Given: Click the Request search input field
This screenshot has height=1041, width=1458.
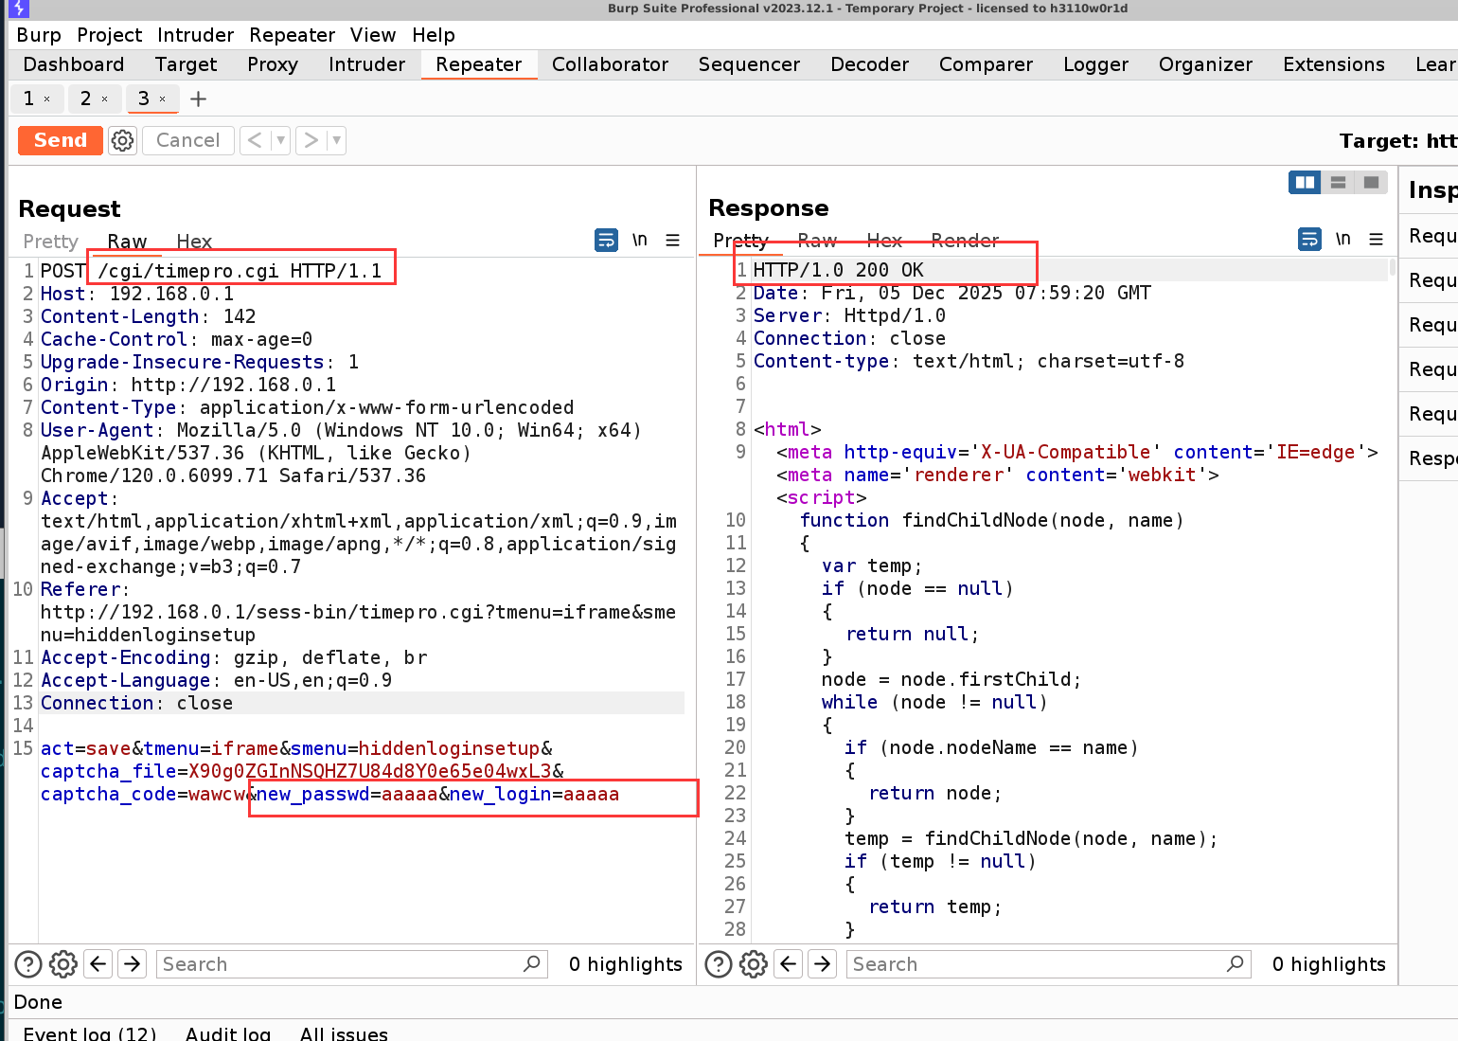Looking at the screenshot, I should point(341,964).
